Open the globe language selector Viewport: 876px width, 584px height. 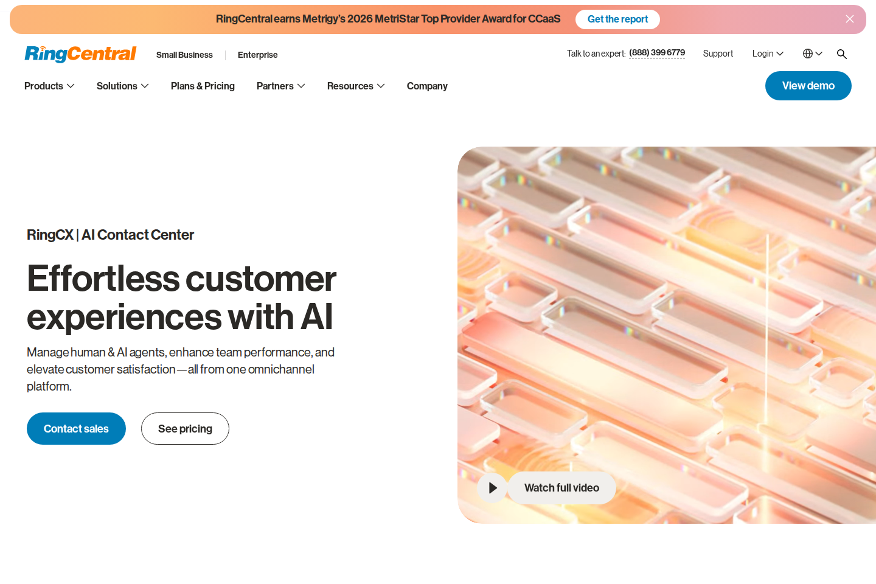(813, 54)
